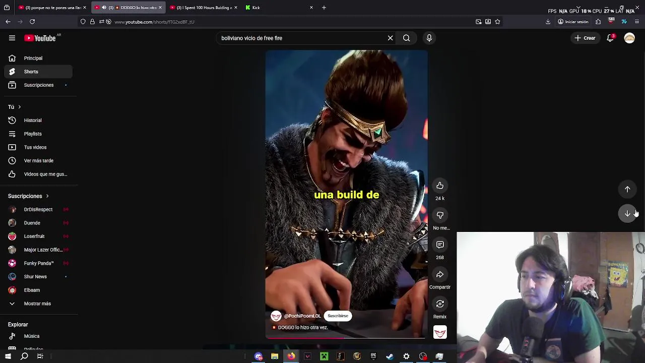Viewport: 645px width, 363px height.
Task: Open Windows Start menu
Action: pyautogui.click(x=8, y=356)
